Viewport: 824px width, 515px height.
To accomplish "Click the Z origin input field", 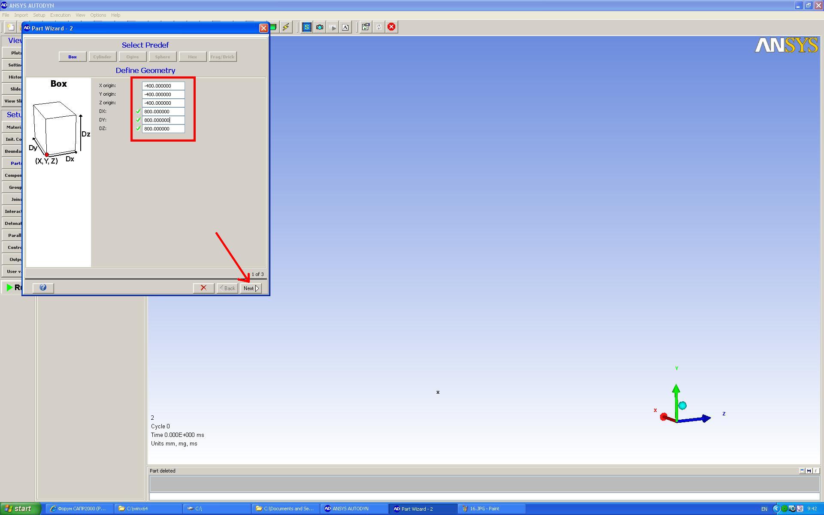I will pos(163,103).
